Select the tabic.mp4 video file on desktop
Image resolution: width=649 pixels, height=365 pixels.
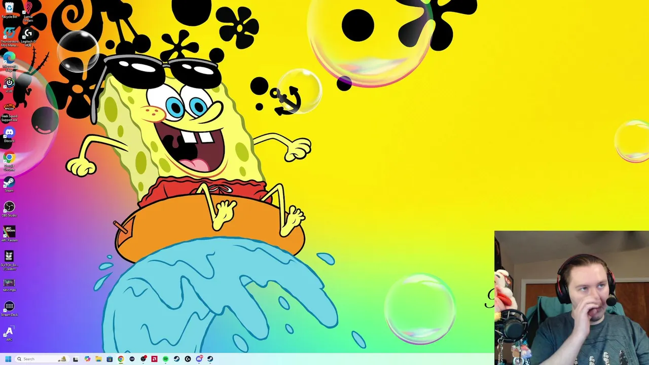[9, 285]
